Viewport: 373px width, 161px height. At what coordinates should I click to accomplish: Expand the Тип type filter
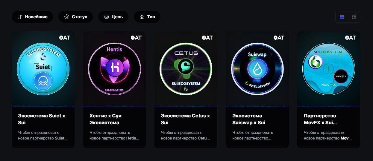pyautogui.click(x=147, y=17)
